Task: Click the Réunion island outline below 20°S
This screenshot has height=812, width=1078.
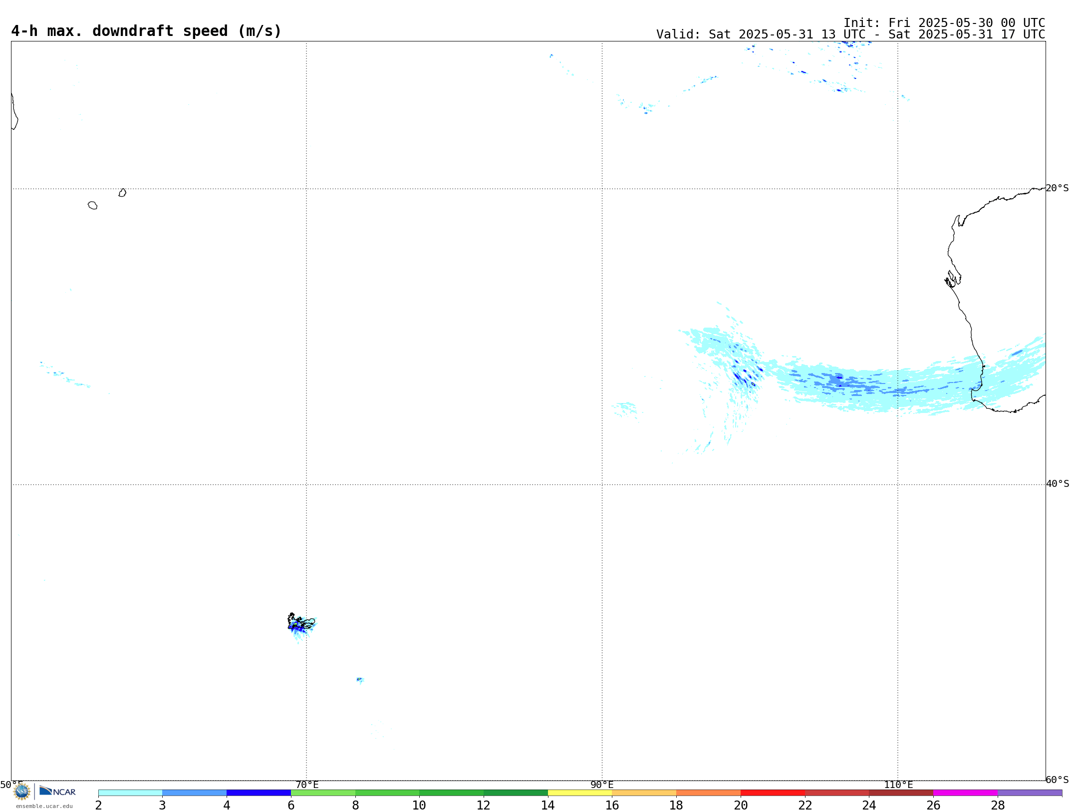Action: [x=92, y=205]
